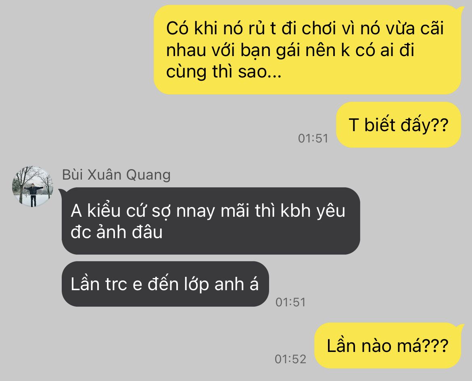
Task: Click the 01:51 timestamp beside "T biết đấy??"
Action: pyautogui.click(x=313, y=138)
